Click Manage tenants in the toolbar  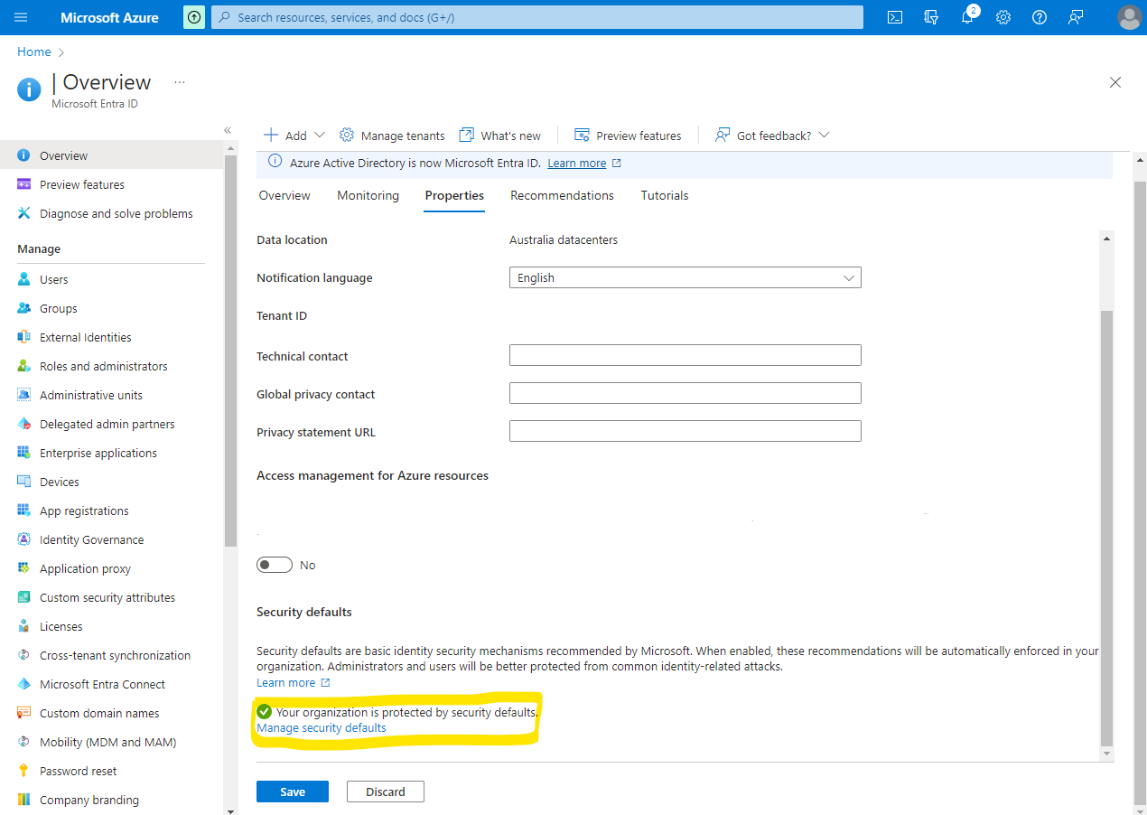pos(392,136)
